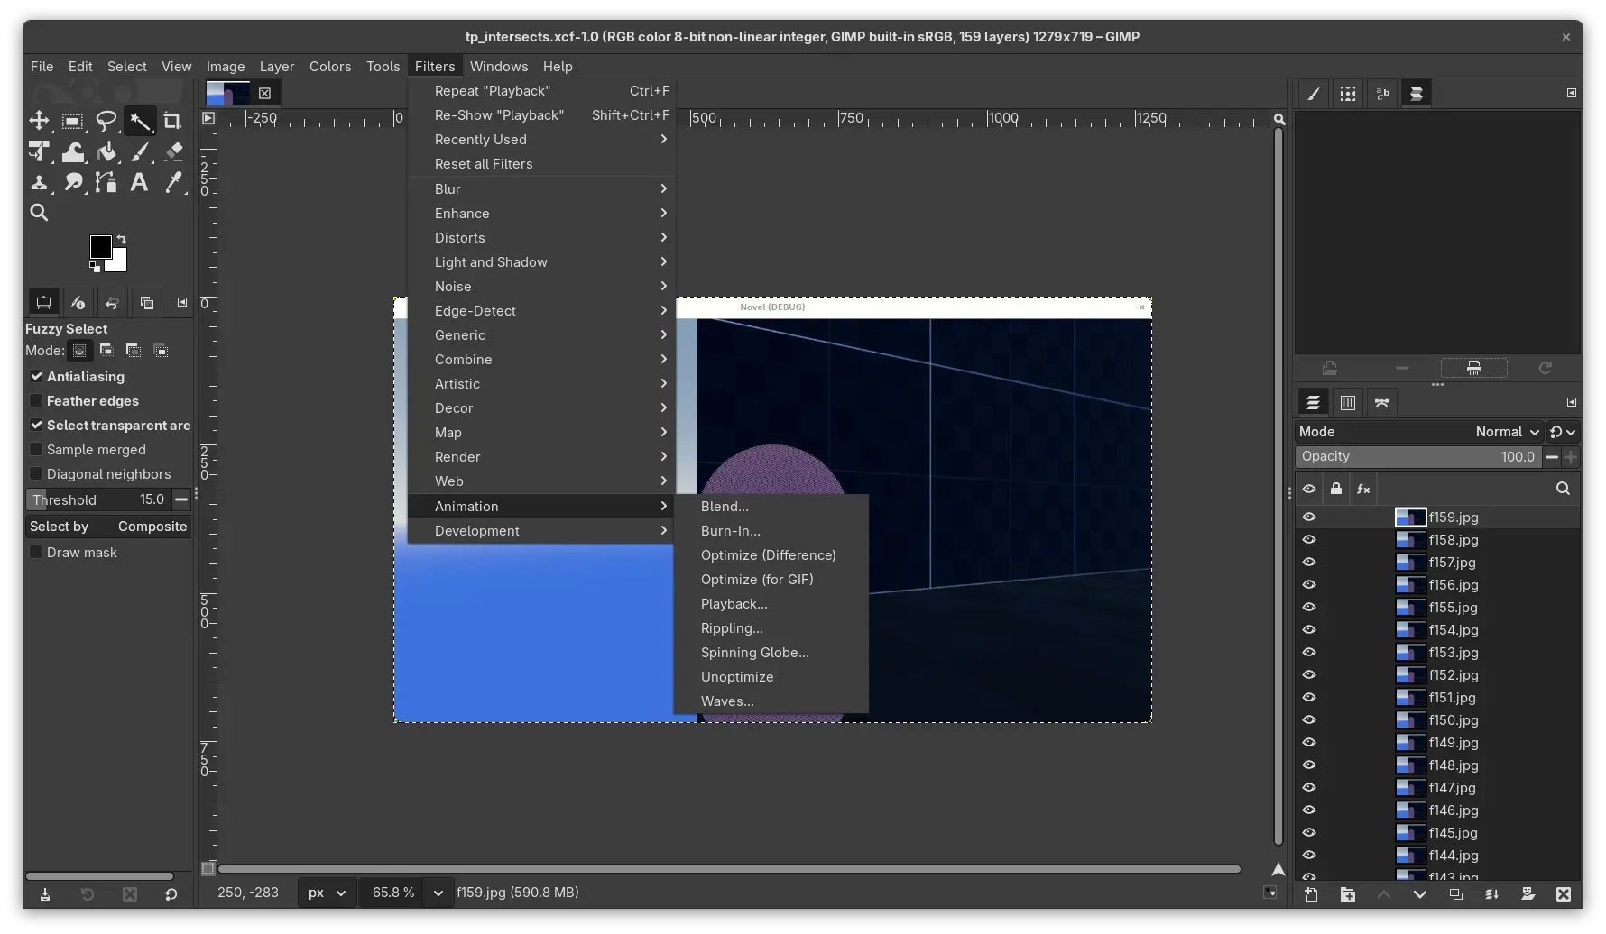The image size is (1606, 934).
Task: Select the Crop tool
Action: 171,121
